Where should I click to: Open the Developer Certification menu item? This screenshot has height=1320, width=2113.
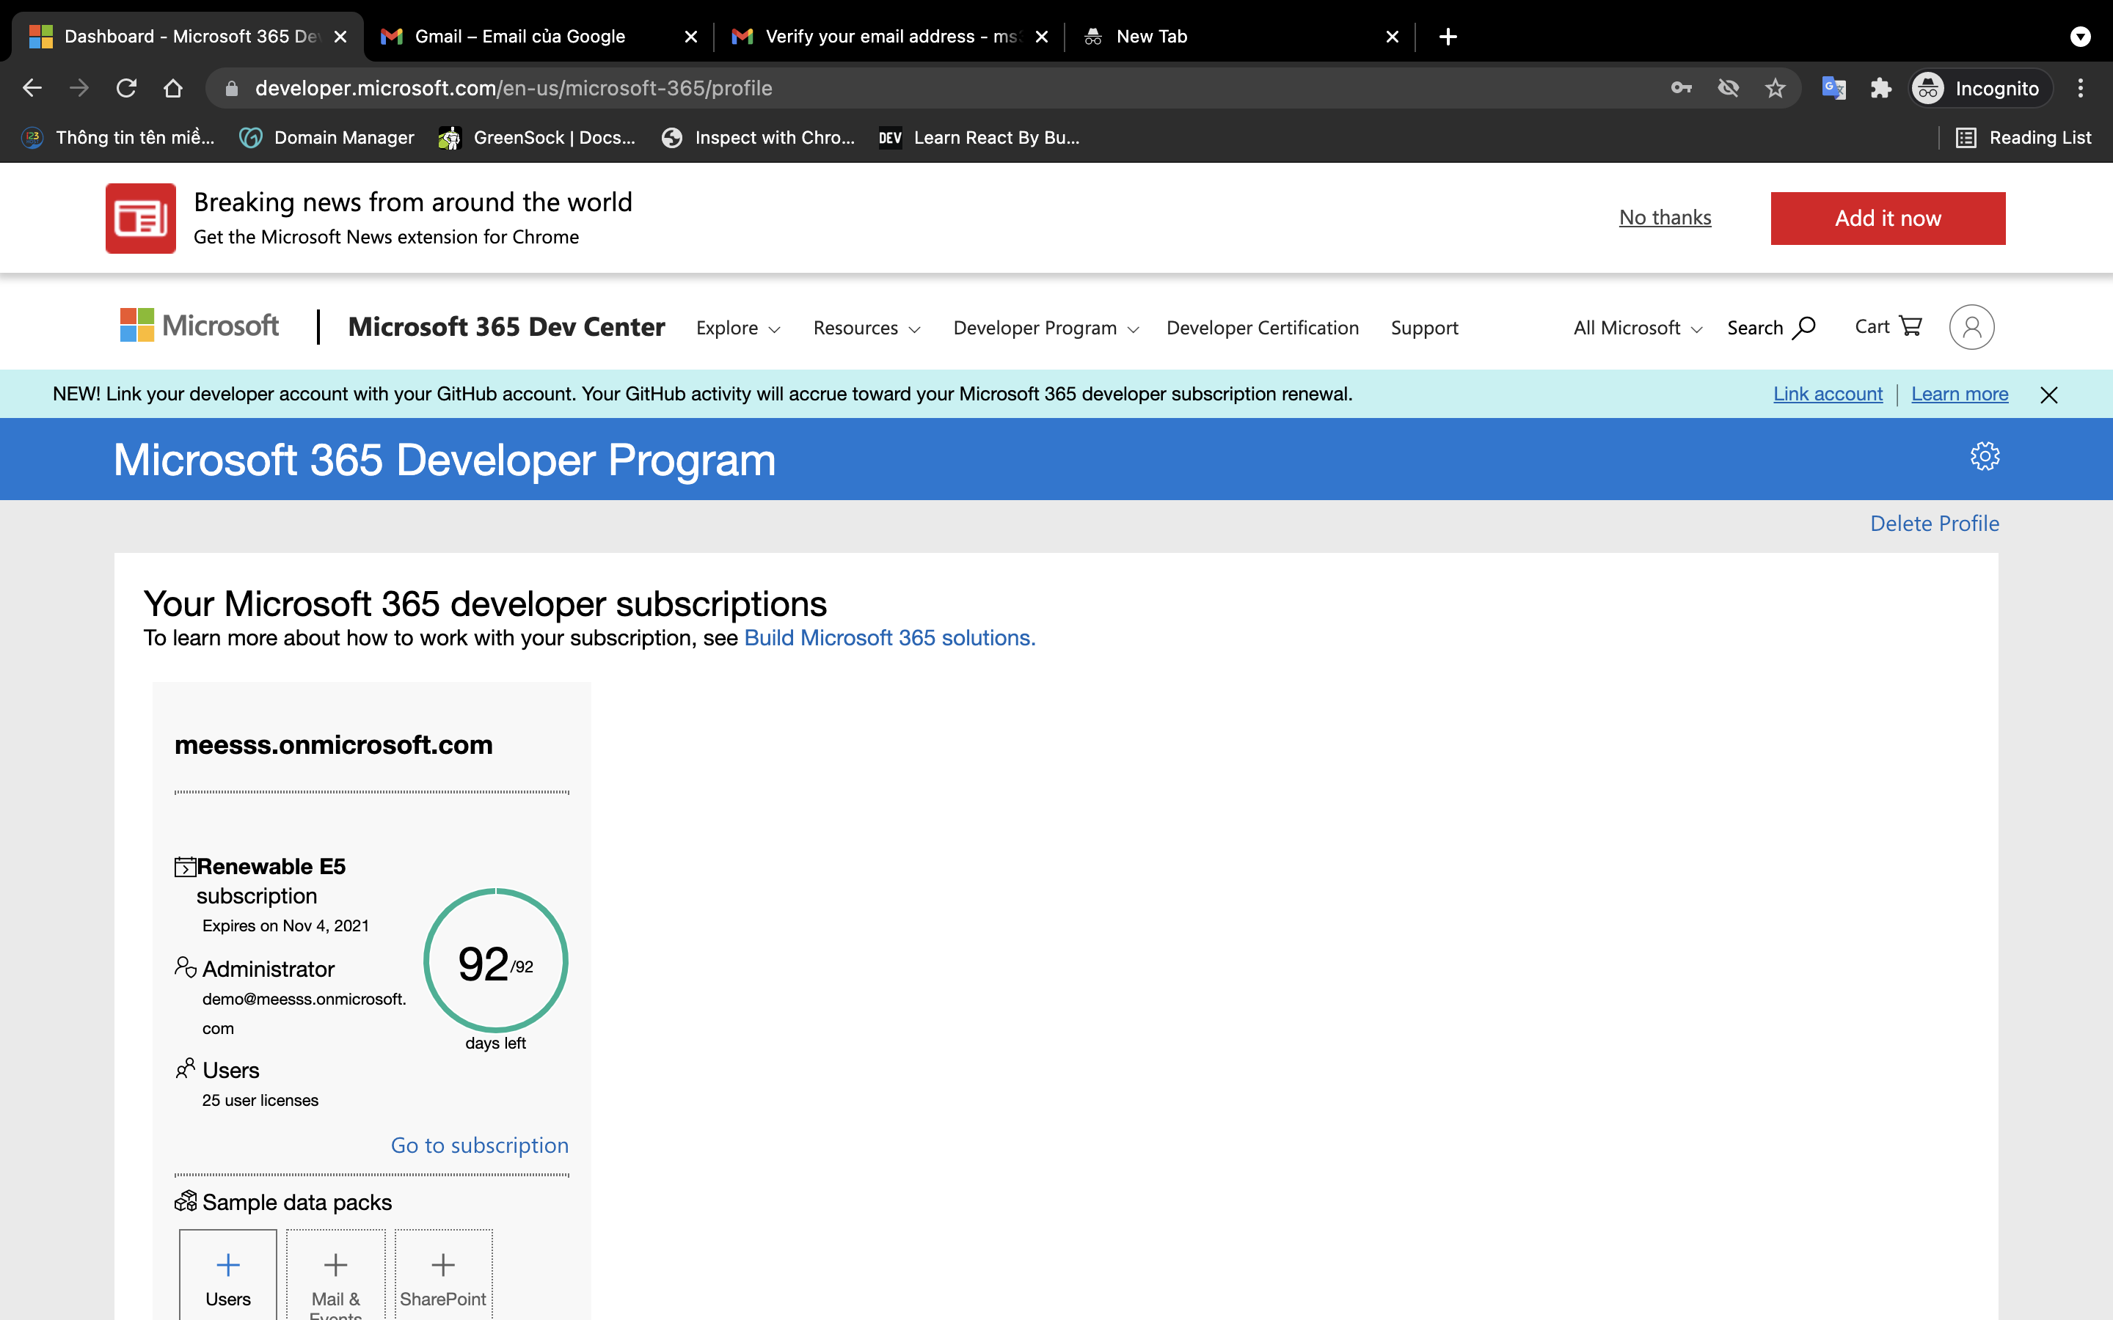[1262, 327]
